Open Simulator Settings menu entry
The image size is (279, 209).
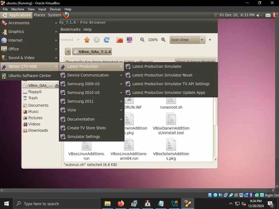92,137
